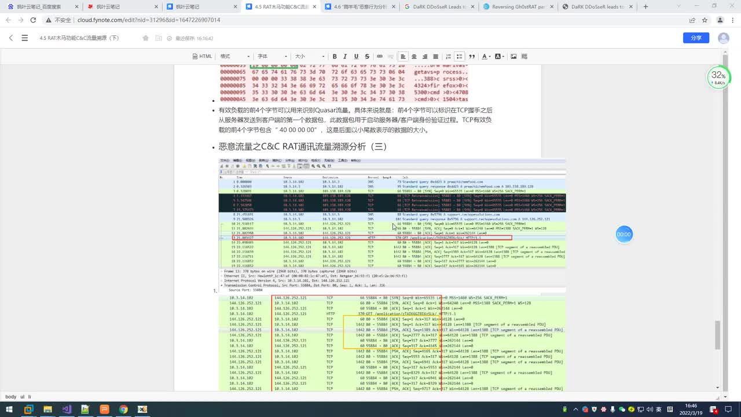Click the last toolbar icon after image

524,56
